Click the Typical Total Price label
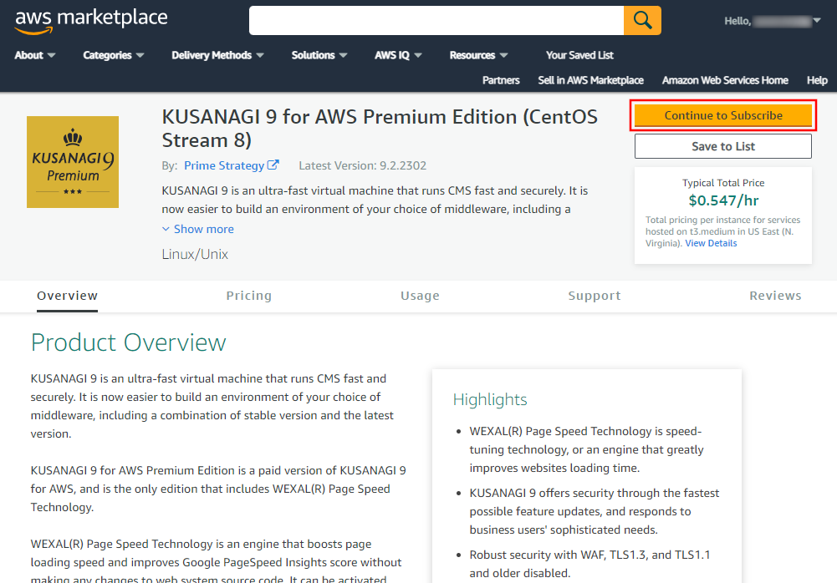Screen dimensions: 837x583 (x=723, y=183)
